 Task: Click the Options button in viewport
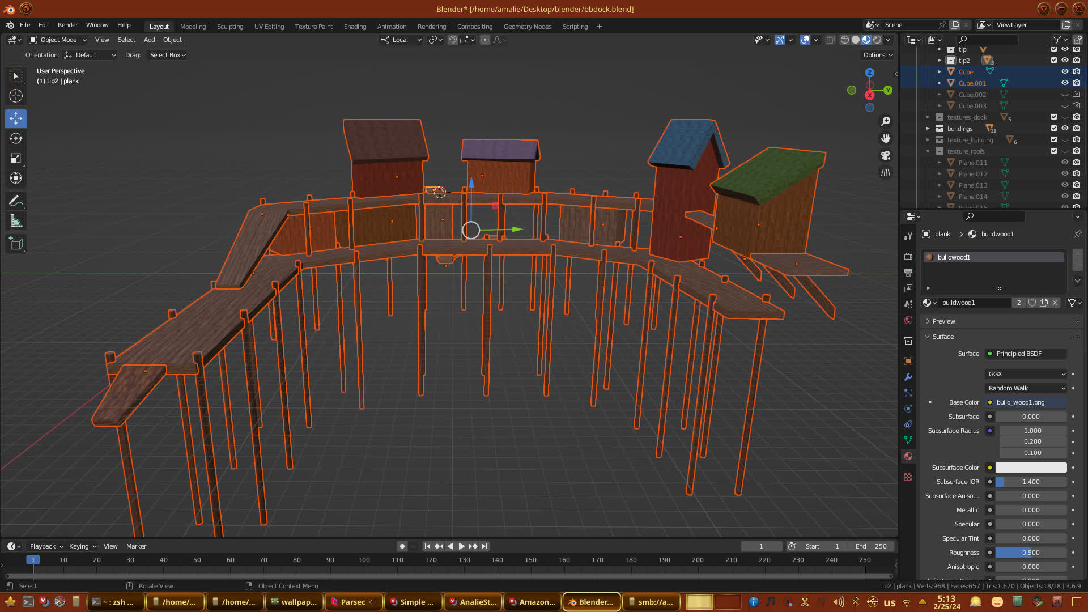tap(878, 55)
